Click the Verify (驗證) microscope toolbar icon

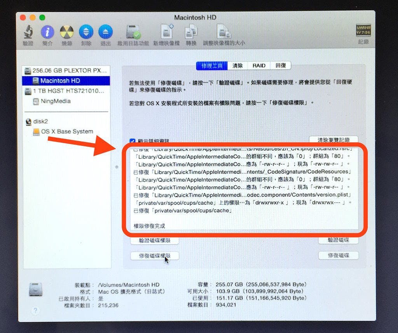coord(28,32)
